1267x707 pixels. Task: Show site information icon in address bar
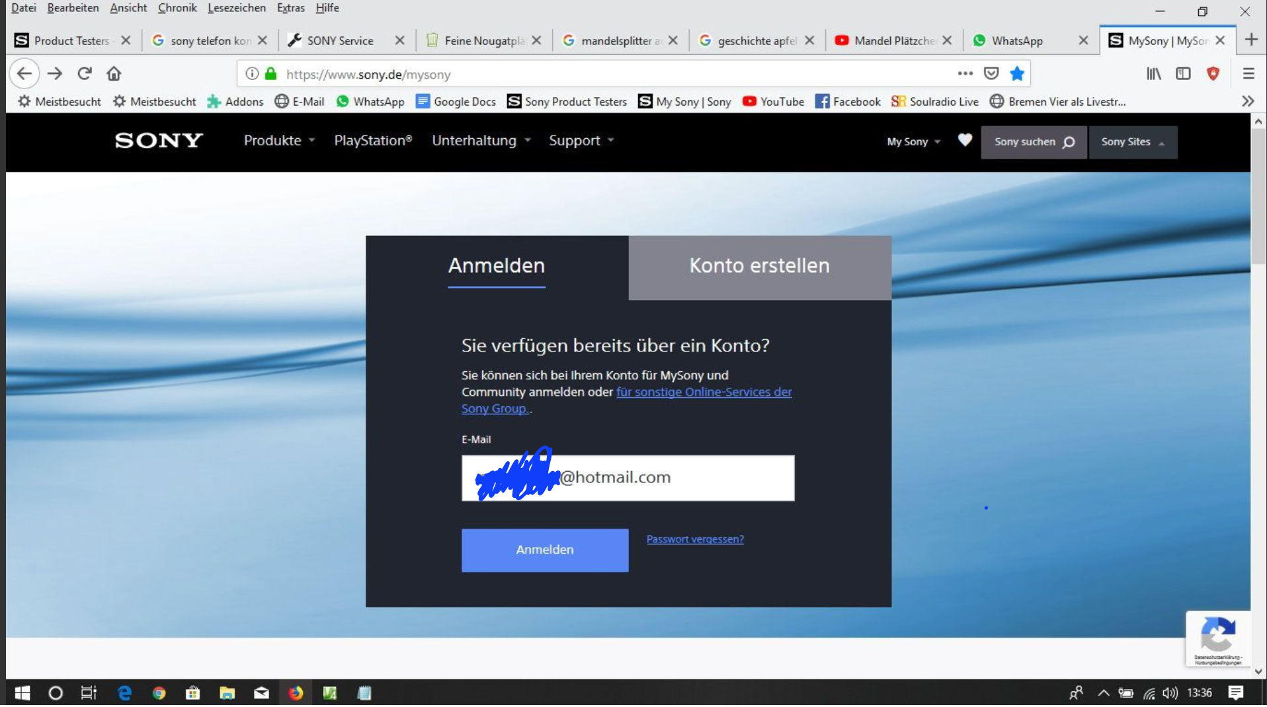tap(252, 74)
